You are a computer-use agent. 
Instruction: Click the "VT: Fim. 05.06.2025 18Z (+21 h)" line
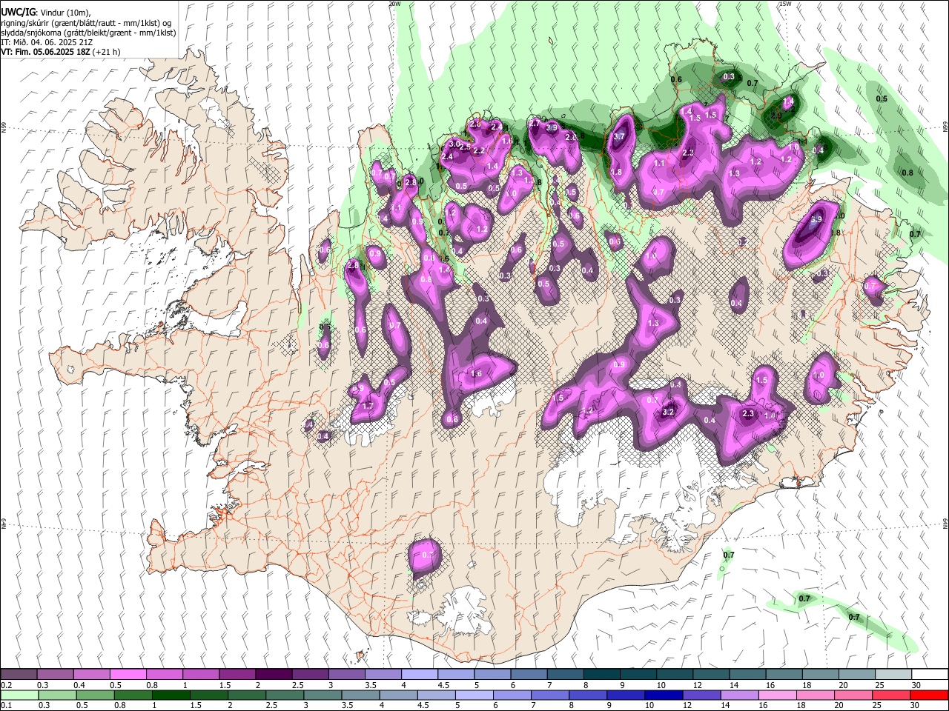(60, 52)
